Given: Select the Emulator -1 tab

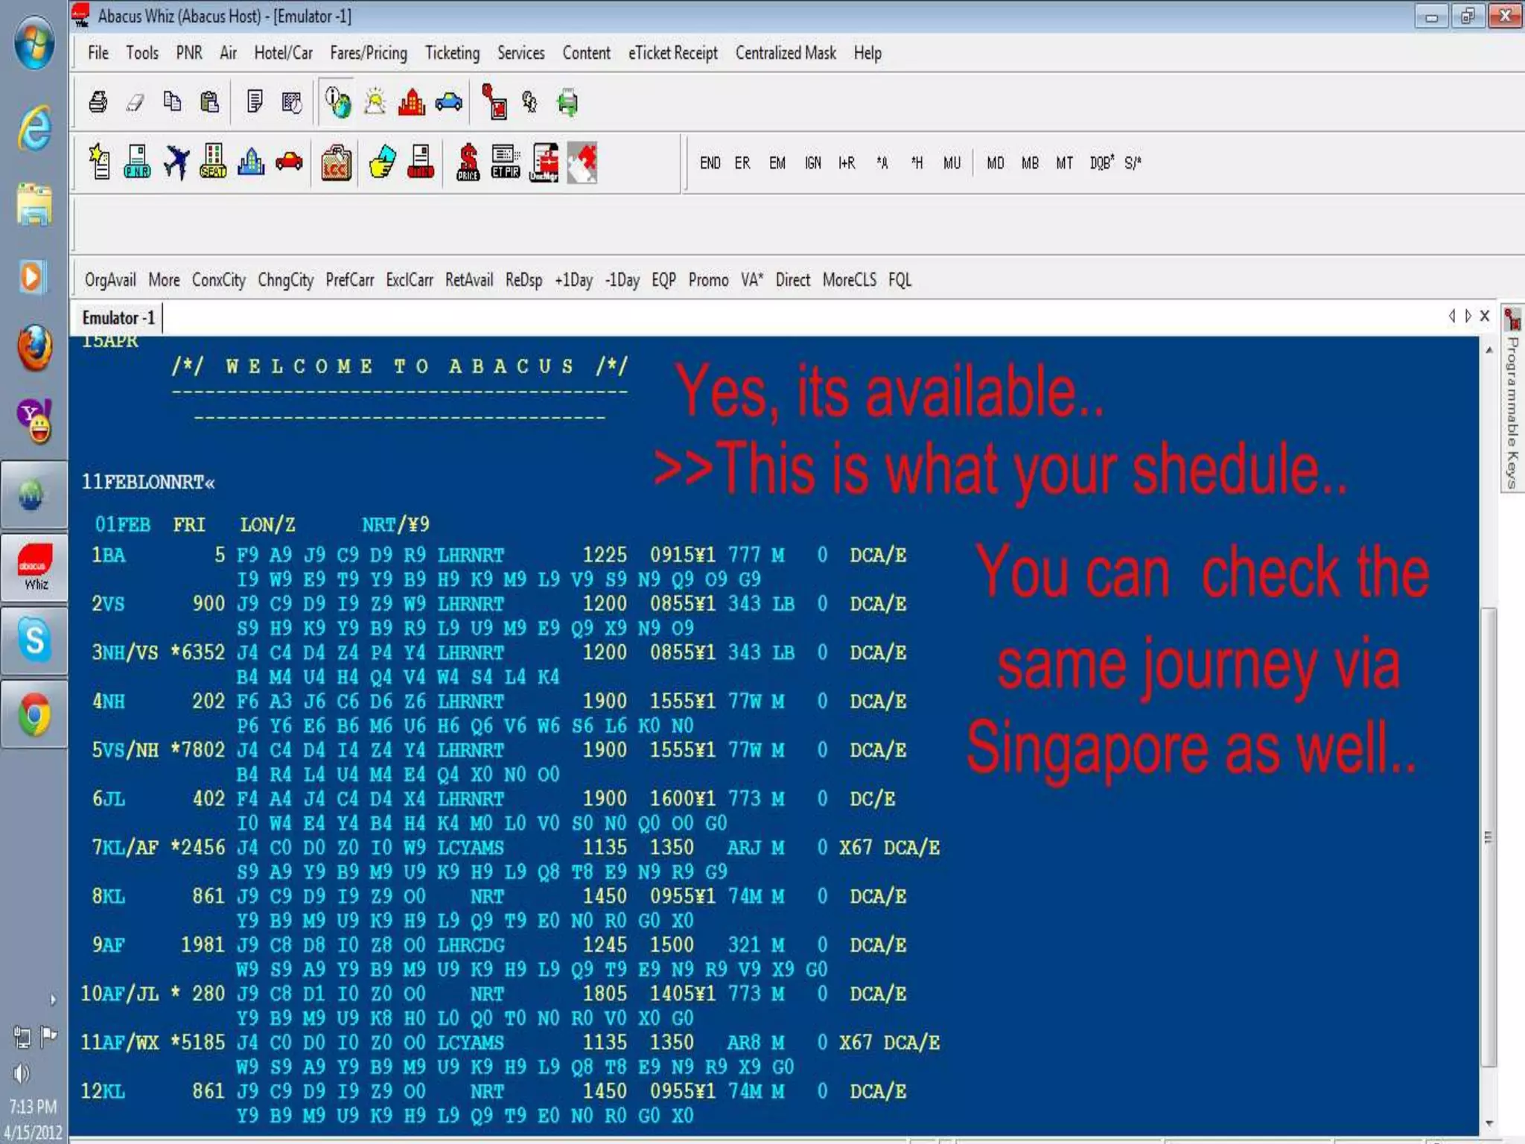Looking at the screenshot, I should pos(118,318).
